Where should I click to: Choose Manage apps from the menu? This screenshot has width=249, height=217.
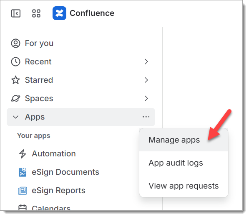click(184, 140)
